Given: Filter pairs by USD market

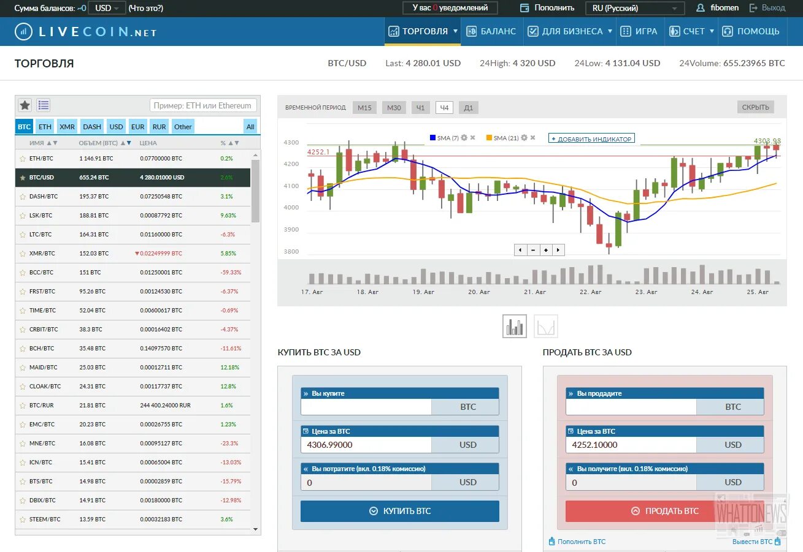Looking at the screenshot, I should pos(116,127).
